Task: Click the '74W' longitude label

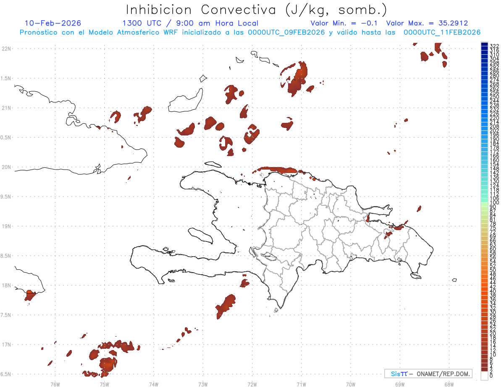Action: click(x=153, y=384)
